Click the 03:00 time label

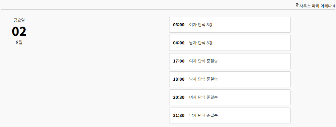[x=179, y=25]
